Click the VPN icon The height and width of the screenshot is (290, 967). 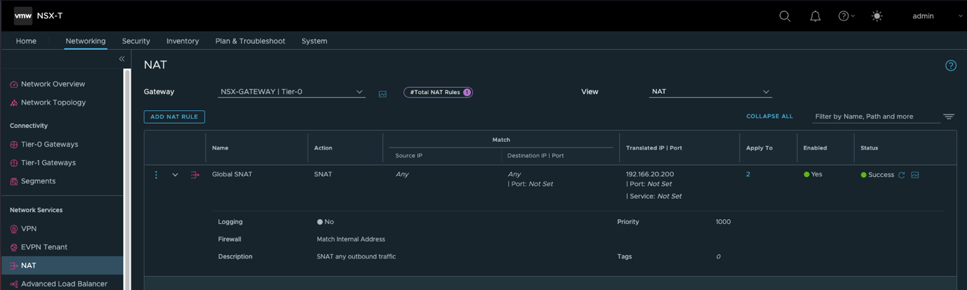point(14,229)
